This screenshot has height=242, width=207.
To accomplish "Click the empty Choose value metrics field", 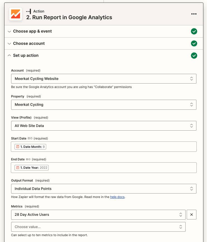I will (x=98, y=227).
